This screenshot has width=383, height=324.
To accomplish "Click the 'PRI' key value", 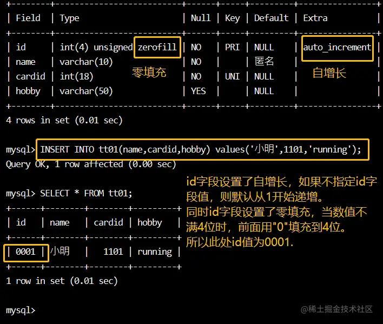I will 232,48.
